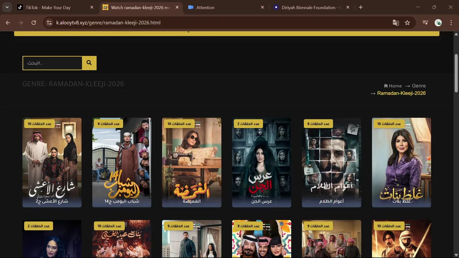Click the Diriyah Biennale tab favicon
This screenshot has height=258, width=459.
pyautogui.click(x=276, y=7)
